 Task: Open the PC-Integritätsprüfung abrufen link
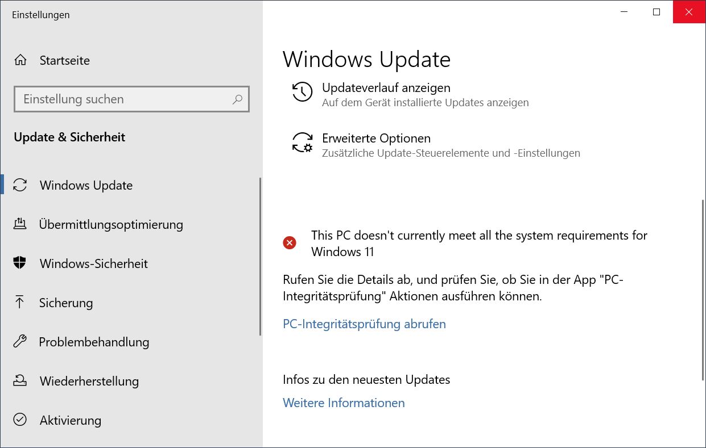[x=364, y=324]
